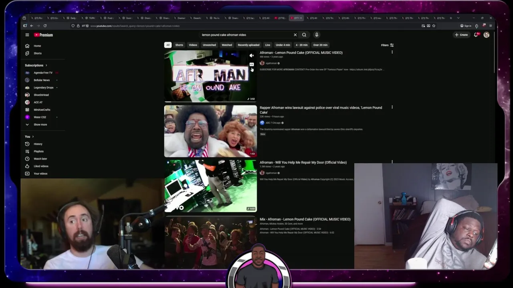513x288 pixels.
Task: Open the browser hamburger menu
Action: pos(491,26)
